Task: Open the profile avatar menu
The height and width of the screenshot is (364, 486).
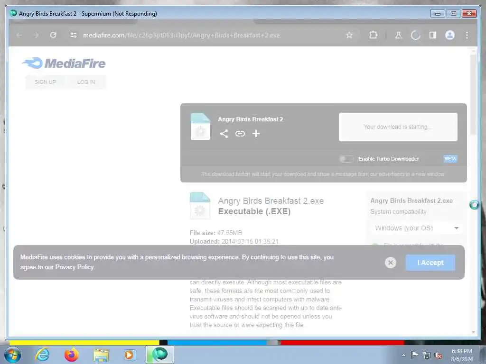Action: [x=450, y=35]
